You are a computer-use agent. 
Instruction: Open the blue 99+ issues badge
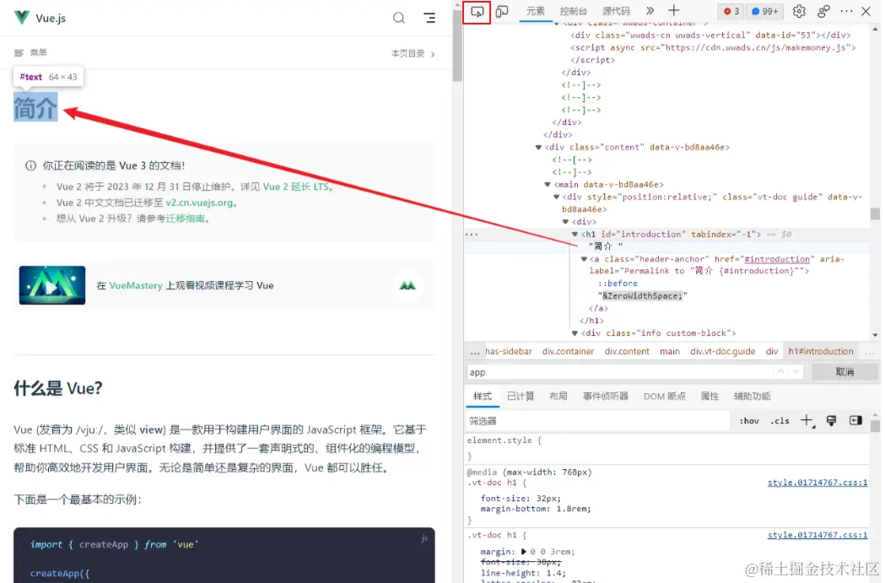click(x=765, y=11)
